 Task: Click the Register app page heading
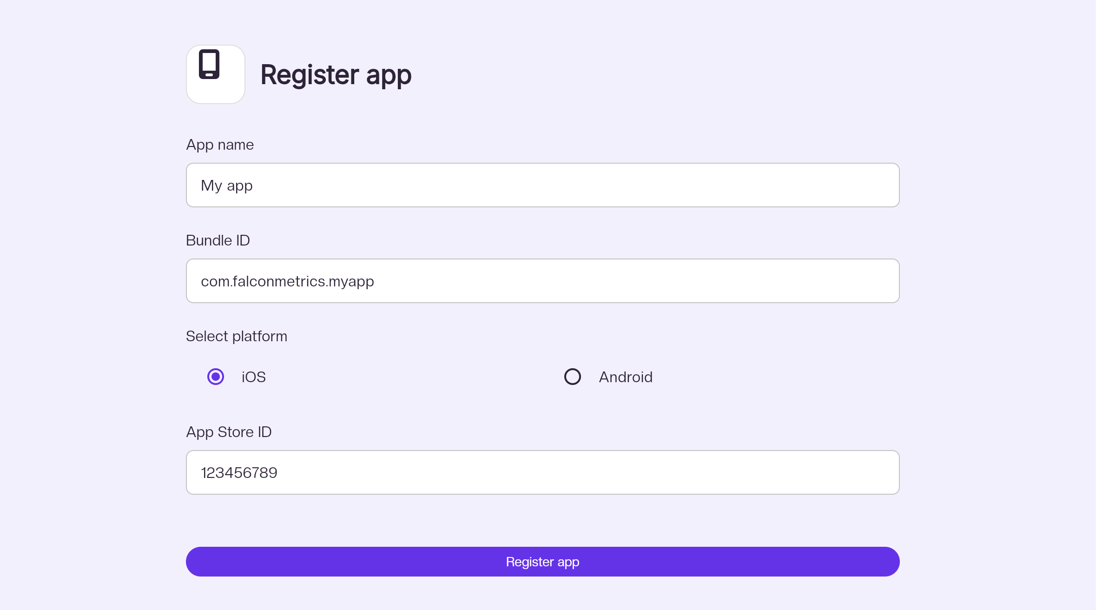[x=336, y=75]
